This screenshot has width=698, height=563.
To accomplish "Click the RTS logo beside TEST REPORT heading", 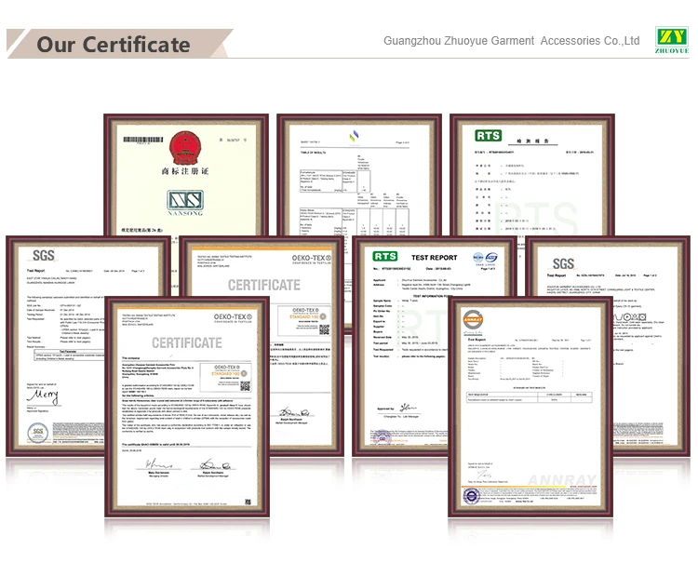I will coord(385,256).
